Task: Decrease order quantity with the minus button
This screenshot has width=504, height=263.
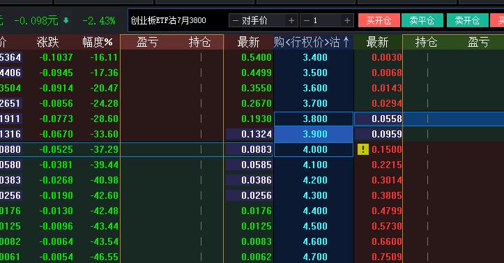Action: tap(306, 20)
